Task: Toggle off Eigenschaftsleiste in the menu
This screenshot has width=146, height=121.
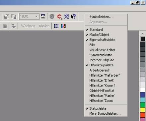Action: point(106,40)
